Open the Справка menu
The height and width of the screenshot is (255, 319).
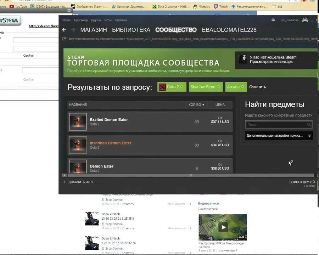[x=121, y=20]
